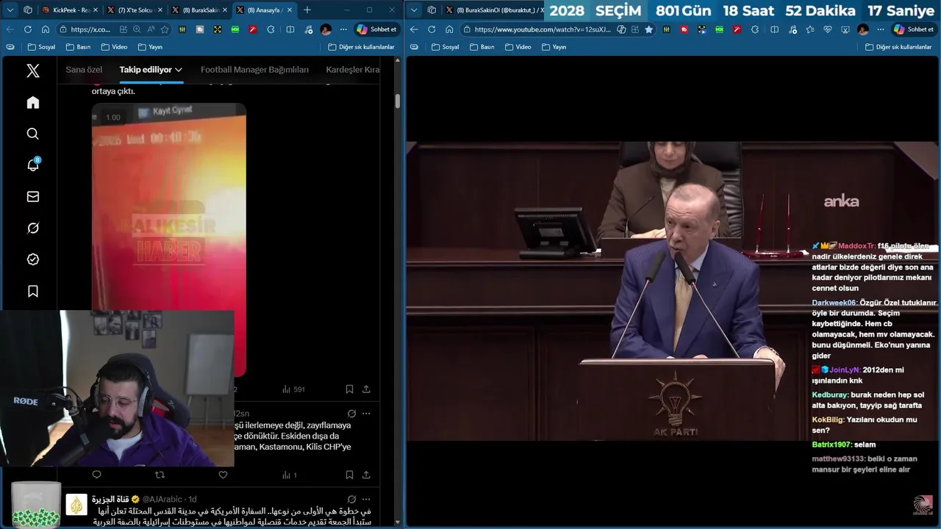Image resolution: width=941 pixels, height=529 pixels.
Task: Open the Read aloud icon in the left address bar
Action: [x=151, y=29]
